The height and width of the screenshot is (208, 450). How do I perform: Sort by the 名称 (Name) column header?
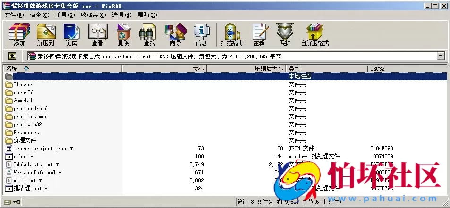[x=62, y=69]
